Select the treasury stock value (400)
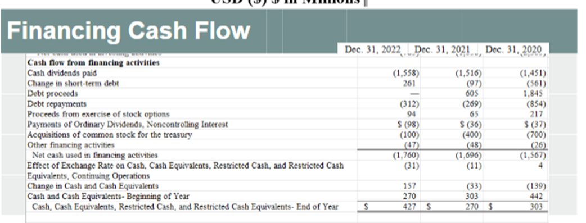The image size is (586, 223). point(472,134)
